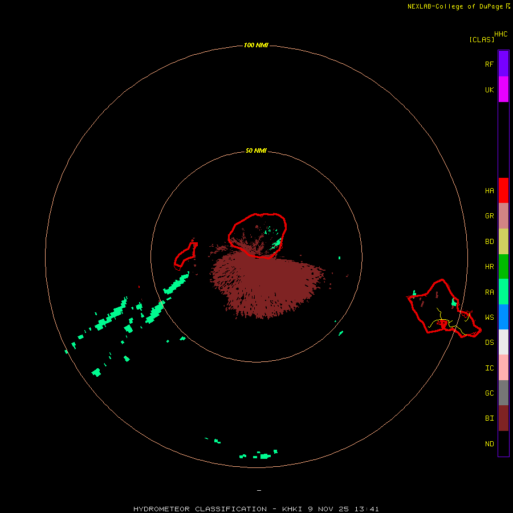Click the DS legend label

(489, 343)
